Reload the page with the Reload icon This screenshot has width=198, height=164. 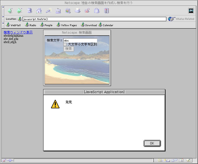(29, 11)
